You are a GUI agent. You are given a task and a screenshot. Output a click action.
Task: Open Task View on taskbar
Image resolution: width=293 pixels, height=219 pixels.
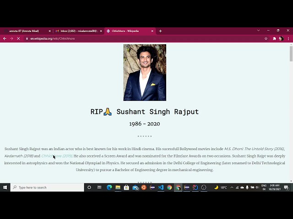click(99, 188)
